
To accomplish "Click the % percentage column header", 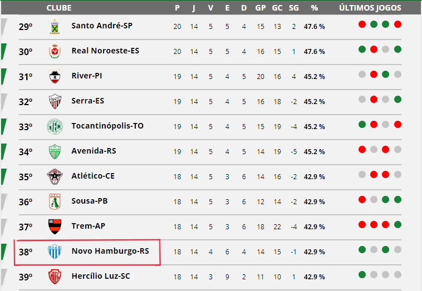I will click(x=314, y=8).
